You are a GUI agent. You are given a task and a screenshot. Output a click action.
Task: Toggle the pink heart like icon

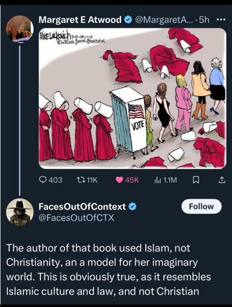click(x=119, y=180)
